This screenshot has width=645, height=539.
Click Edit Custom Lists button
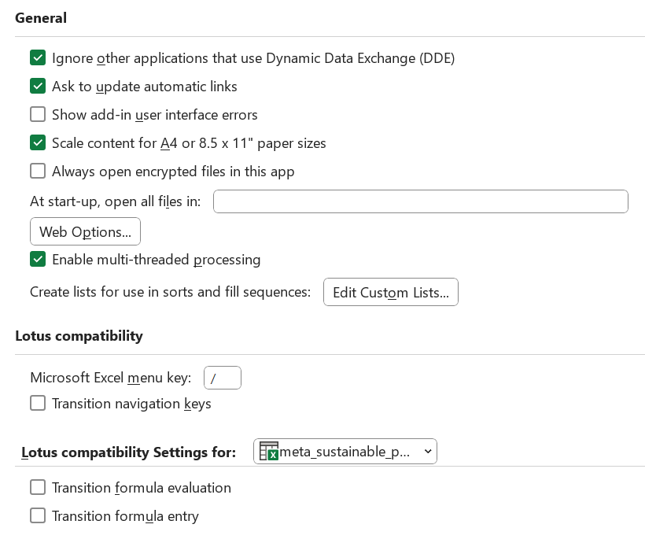pos(390,293)
